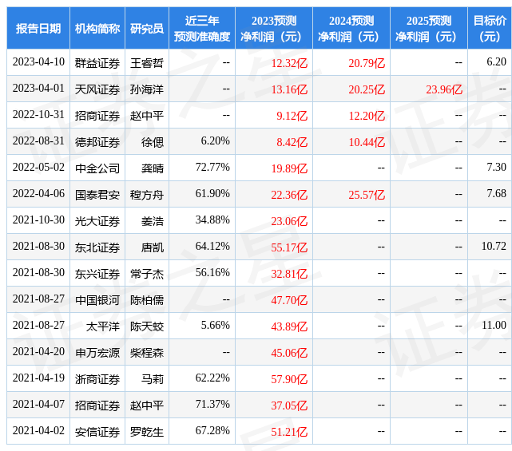Select the 2023预测净利润 column header
Screen dimensions: 512x451
[x=273, y=28]
